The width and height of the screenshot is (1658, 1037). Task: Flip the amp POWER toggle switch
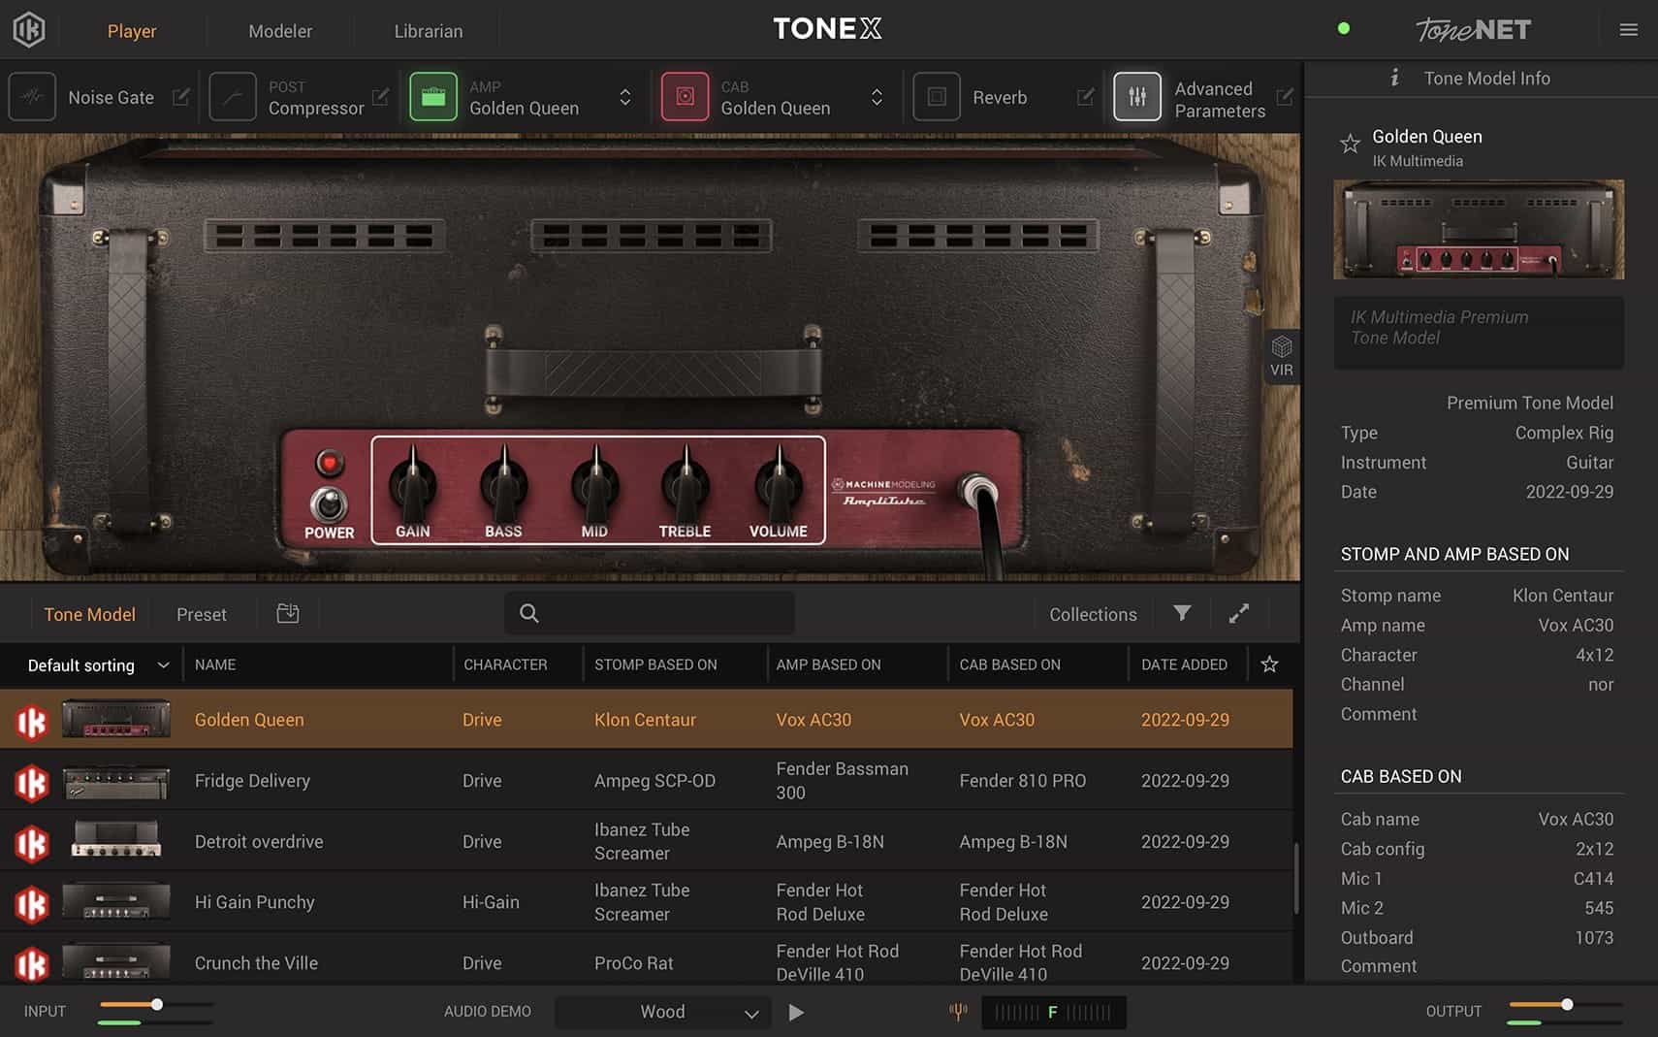[x=329, y=503]
